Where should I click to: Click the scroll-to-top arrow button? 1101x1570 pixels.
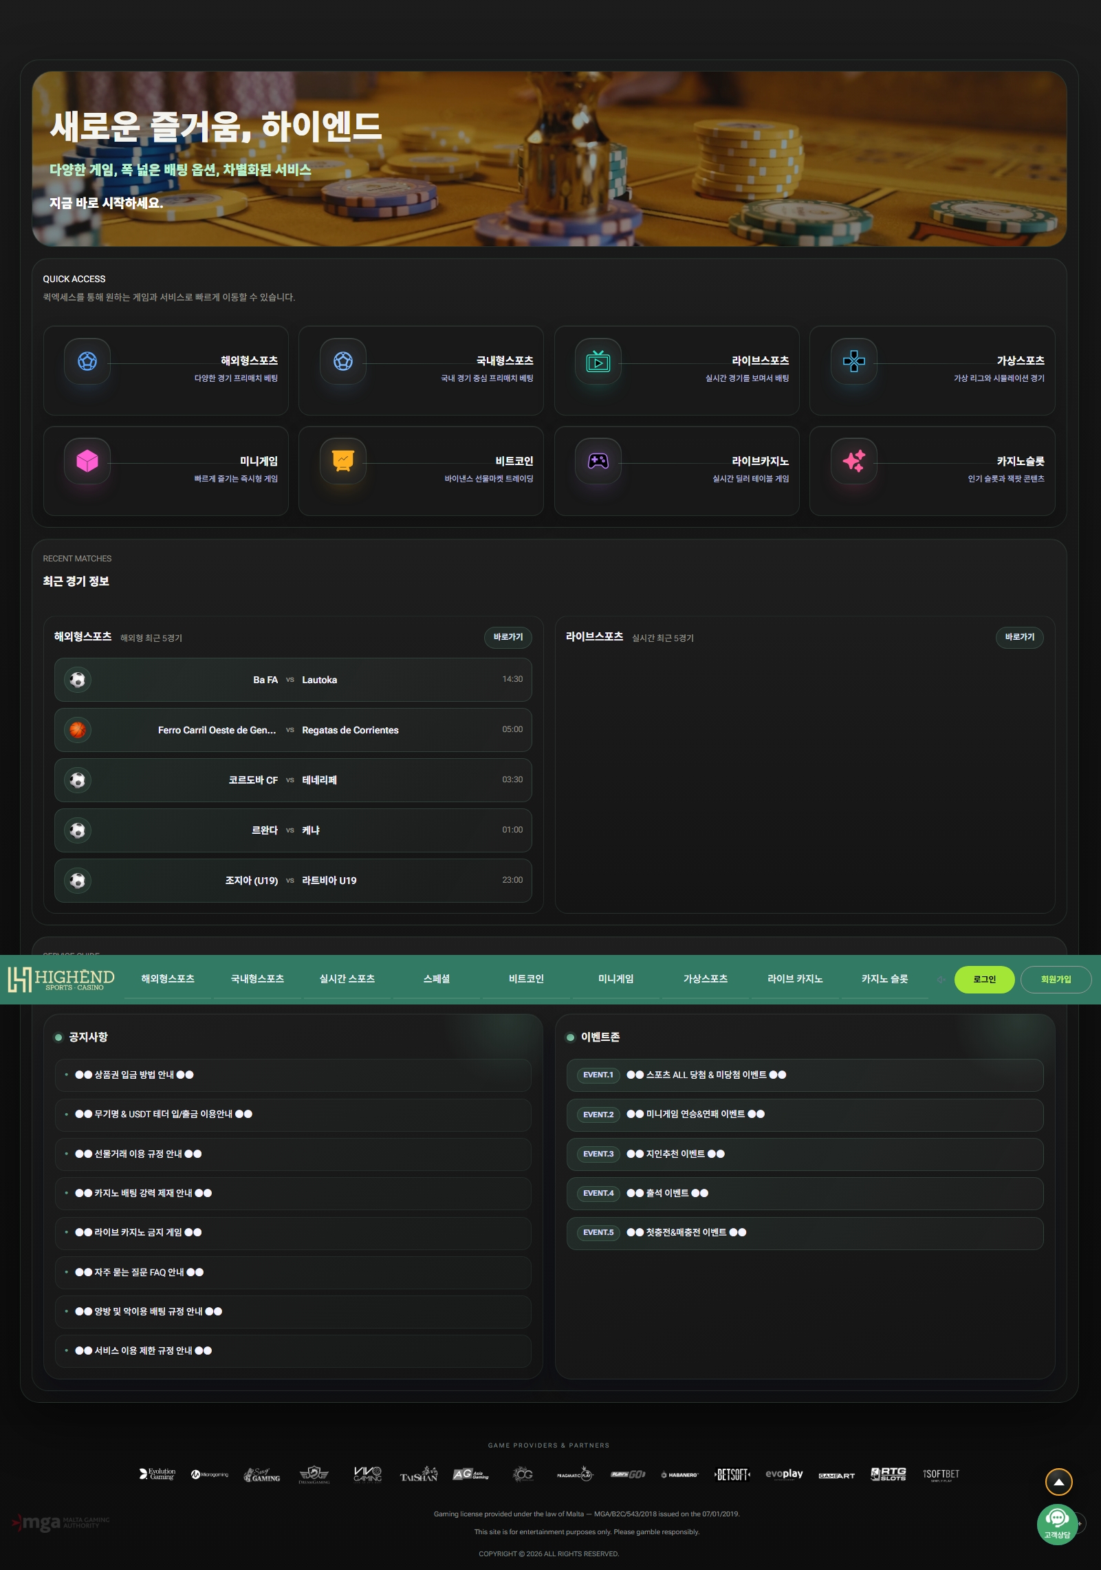coord(1059,1482)
